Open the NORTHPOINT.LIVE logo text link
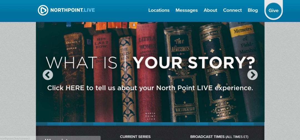 [72, 10]
